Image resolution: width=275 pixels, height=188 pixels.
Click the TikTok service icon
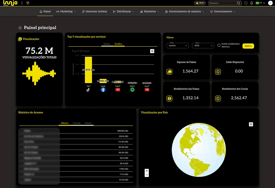click(88, 90)
